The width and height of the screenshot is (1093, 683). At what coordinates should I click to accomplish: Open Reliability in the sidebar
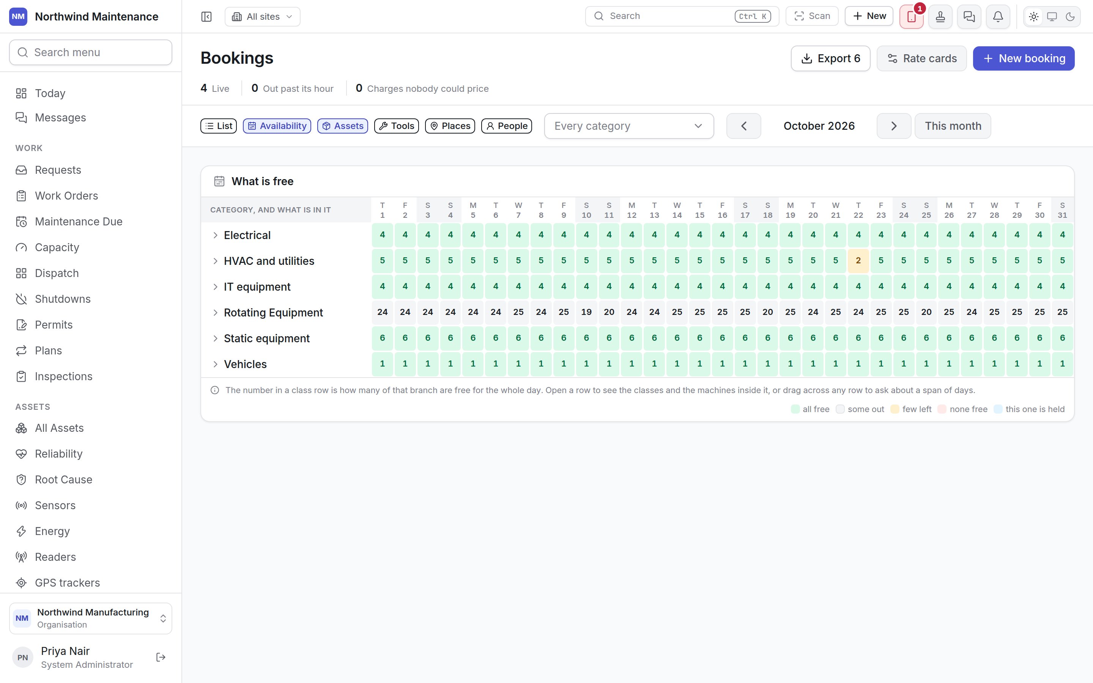point(90,454)
